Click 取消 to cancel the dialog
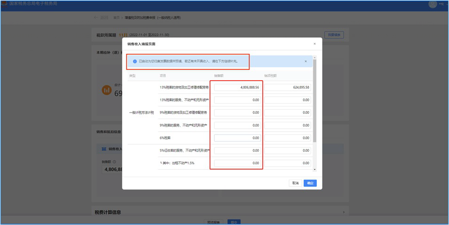Screen dimensions: 449x225 [295, 183]
